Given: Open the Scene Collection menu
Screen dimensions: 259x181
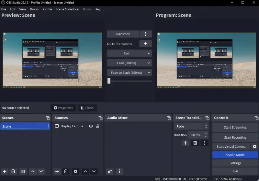Looking at the screenshot, I should point(67,9).
